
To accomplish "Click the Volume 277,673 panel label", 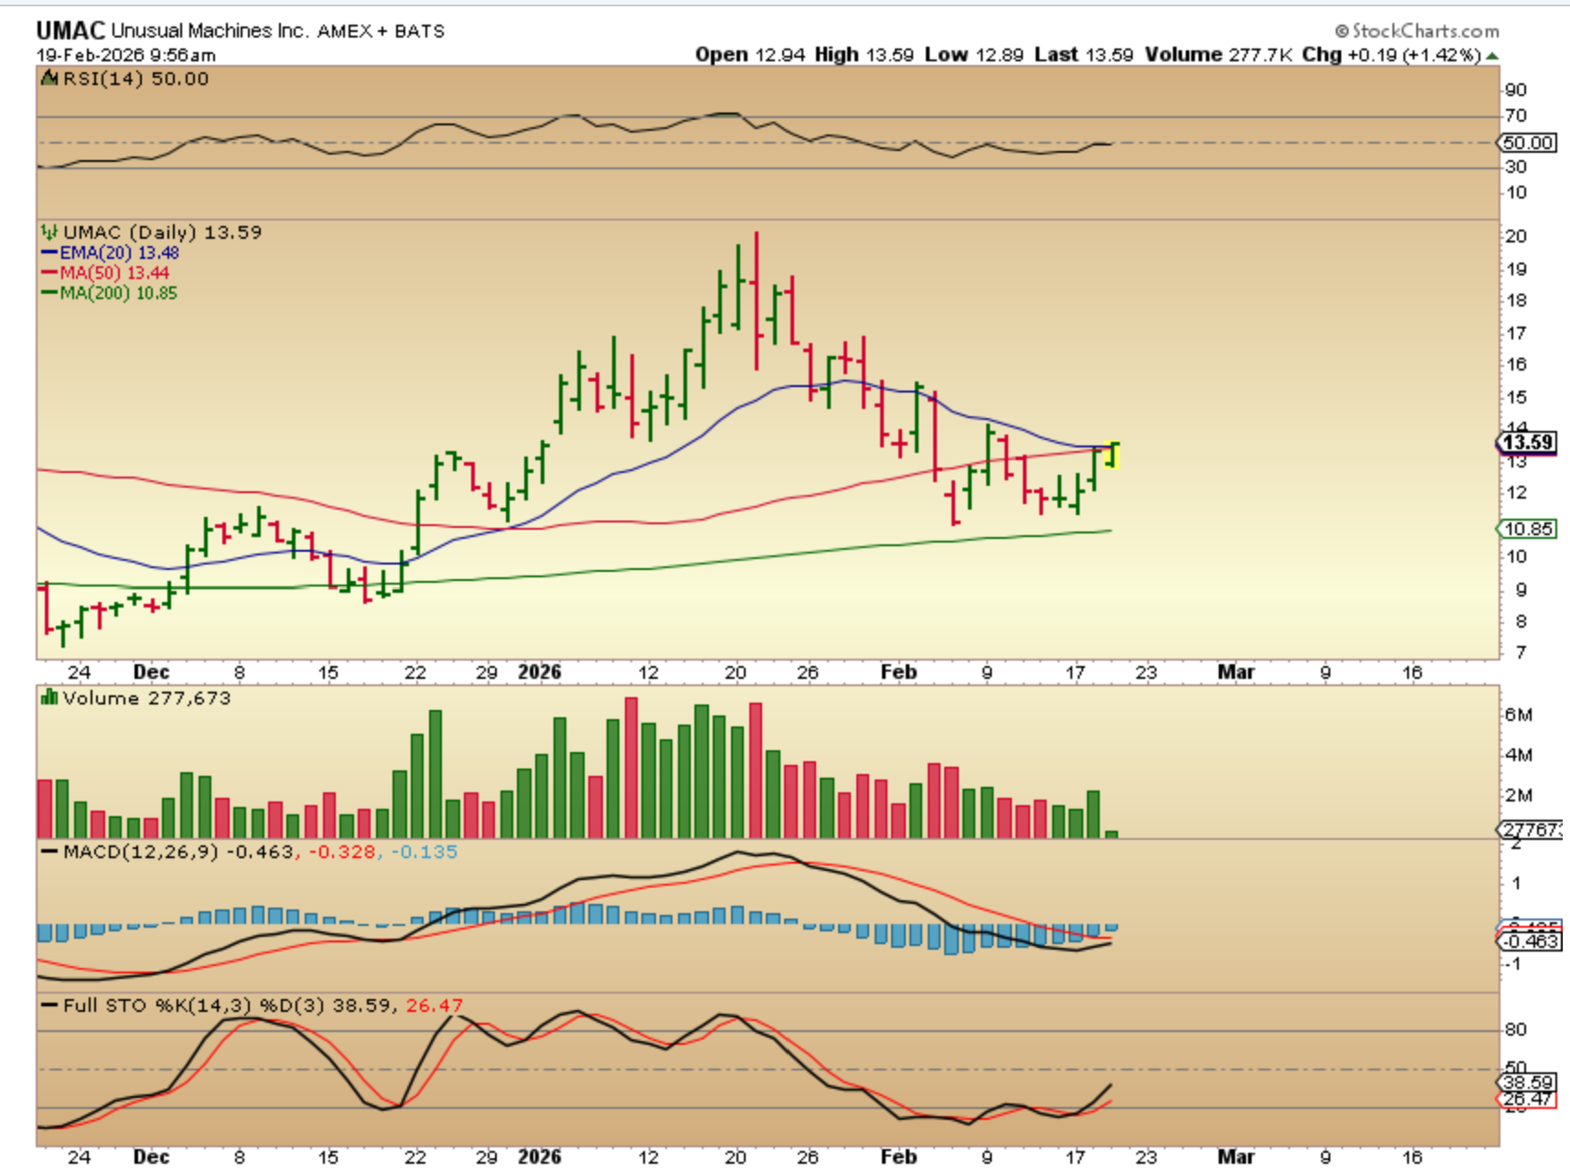I will [146, 698].
